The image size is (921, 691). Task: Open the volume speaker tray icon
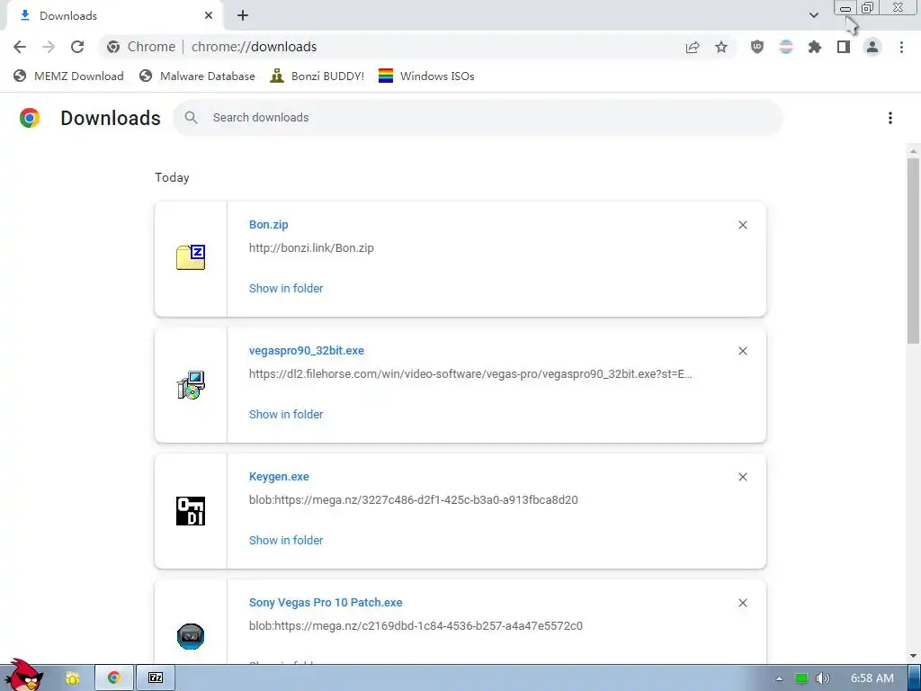pyautogui.click(x=823, y=678)
